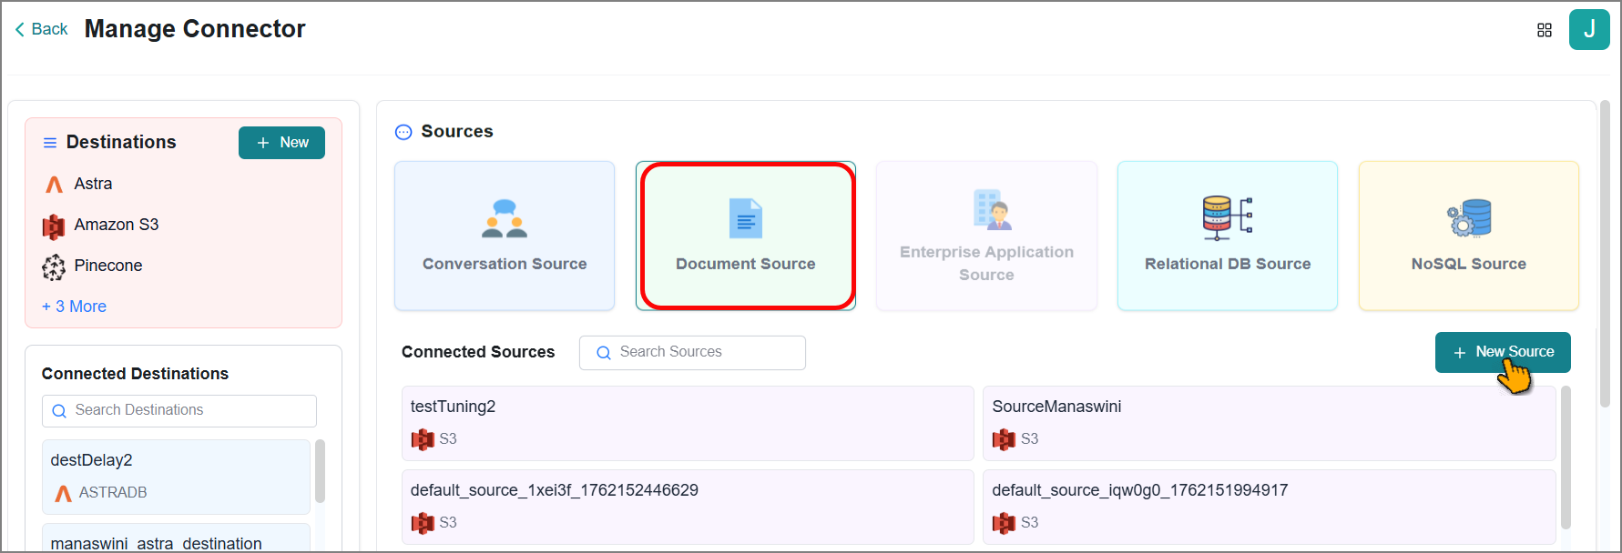This screenshot has height=553, width=1622.
Task: Click the NoSQL database gear icon
Action: (1469, 218)
